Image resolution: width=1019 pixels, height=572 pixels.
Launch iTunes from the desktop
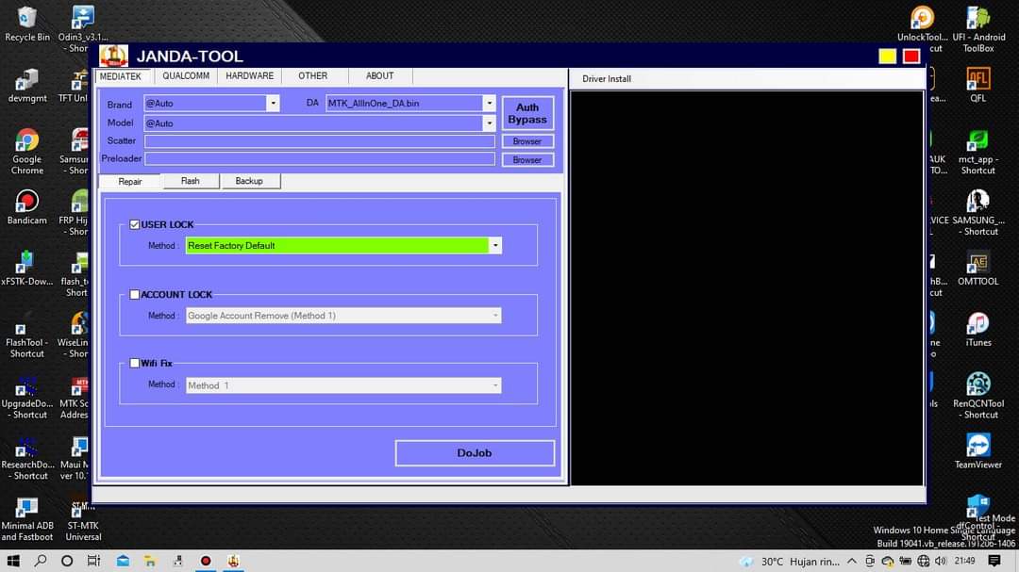coord(978,329)
